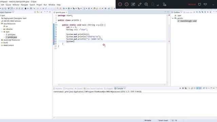This screenshot has height=122, width=217.
Task: Open the Project menu
Action: coord(39,5)
